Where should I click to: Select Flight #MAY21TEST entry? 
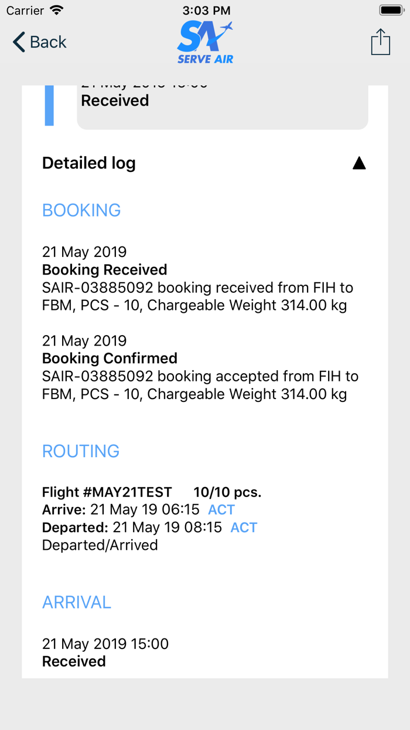point(107,492)
